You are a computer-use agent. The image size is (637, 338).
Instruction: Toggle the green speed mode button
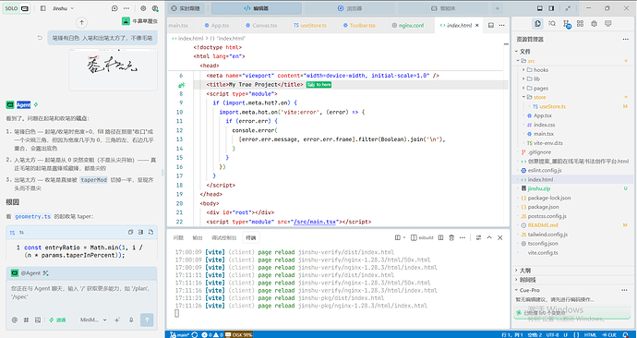[57, 320]
